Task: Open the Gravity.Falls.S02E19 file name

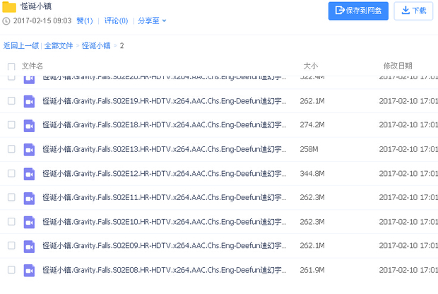Action: [164, 101]
